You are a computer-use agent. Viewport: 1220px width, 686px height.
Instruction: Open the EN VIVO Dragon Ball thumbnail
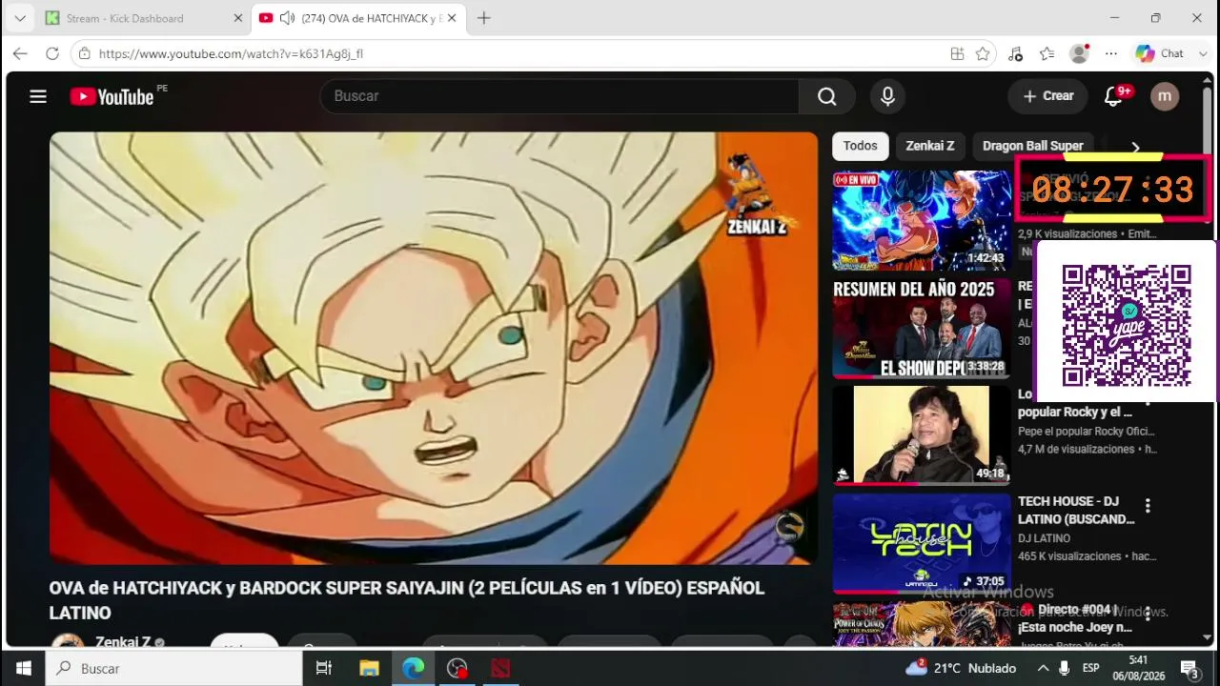(922, 221)
